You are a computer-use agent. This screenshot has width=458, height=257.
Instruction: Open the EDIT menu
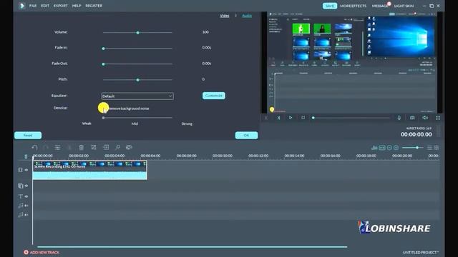(x=45, y=6)
